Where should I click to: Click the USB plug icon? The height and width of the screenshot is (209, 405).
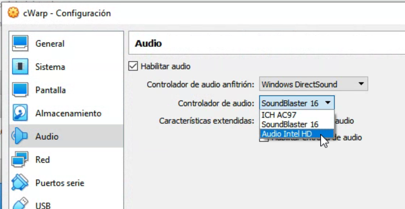[x=20, y=204]
